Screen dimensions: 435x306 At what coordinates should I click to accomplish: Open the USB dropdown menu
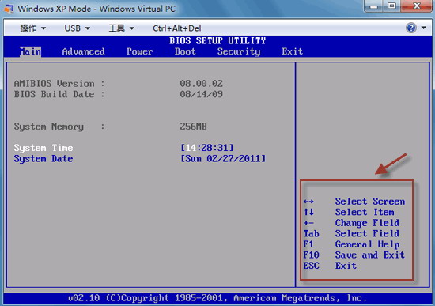coord(77,28)
